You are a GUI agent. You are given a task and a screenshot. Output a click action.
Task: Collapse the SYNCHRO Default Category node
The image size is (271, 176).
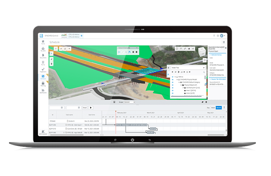click(179, 82)
